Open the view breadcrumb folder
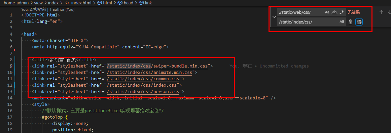 (38, 3)
